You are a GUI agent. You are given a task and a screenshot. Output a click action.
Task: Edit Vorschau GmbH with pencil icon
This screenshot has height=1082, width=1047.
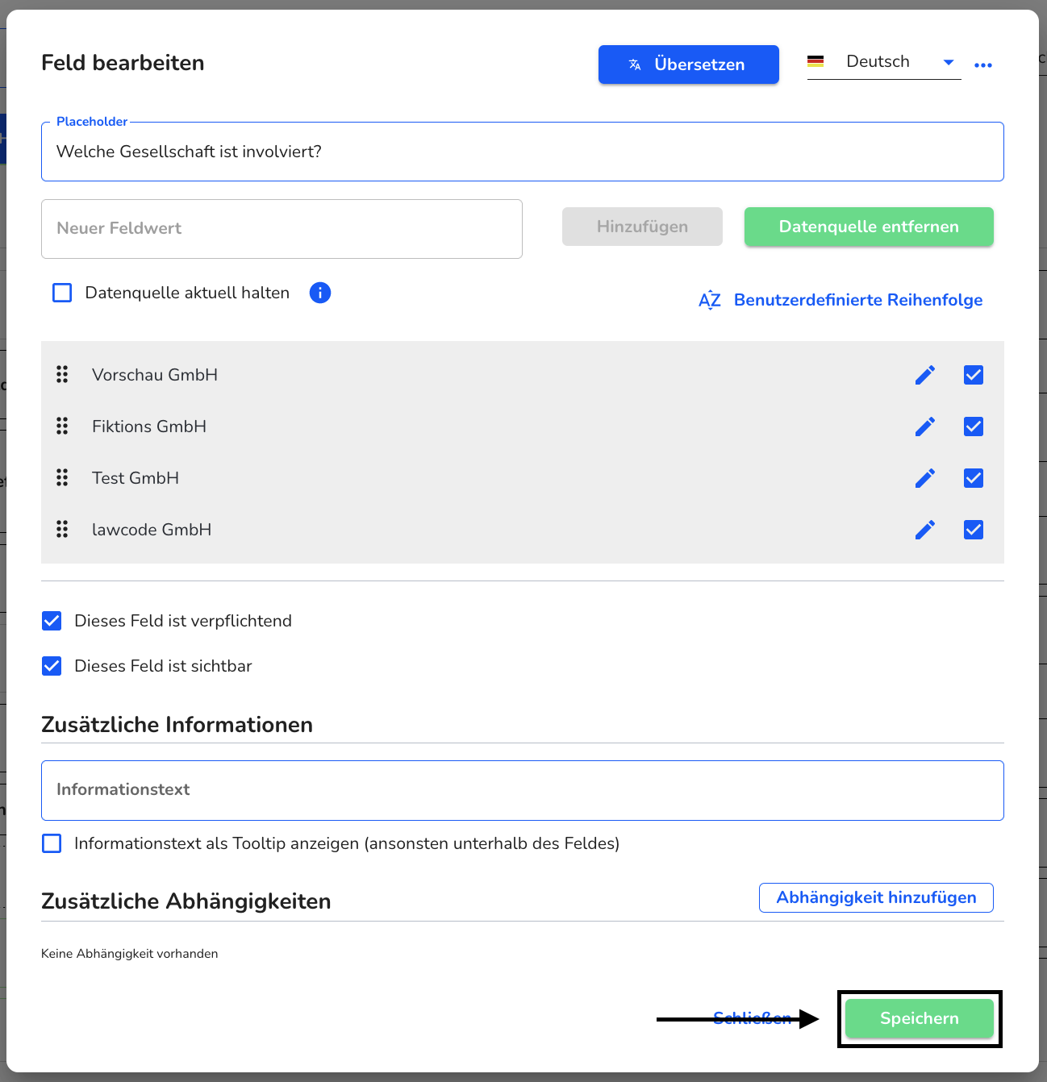(x=925, y=375)
